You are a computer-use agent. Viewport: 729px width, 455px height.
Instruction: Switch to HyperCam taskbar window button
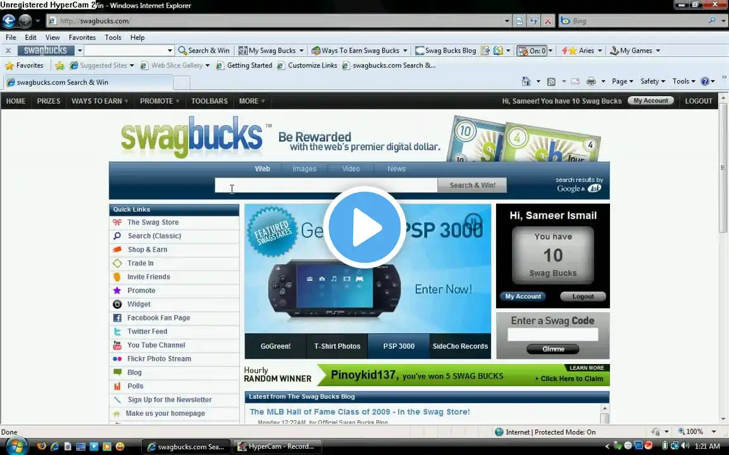(277, 447)
